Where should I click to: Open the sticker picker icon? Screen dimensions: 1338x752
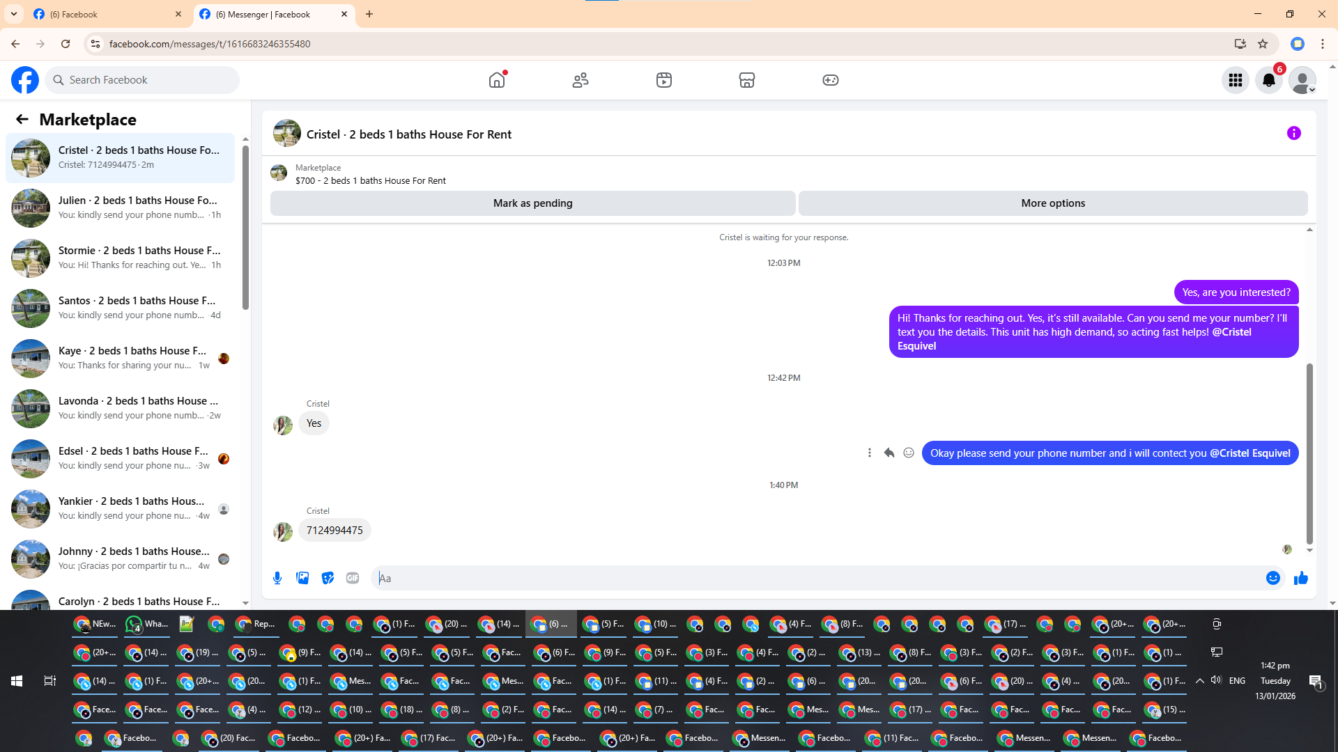pyautogui.click(x=328, y=578)
